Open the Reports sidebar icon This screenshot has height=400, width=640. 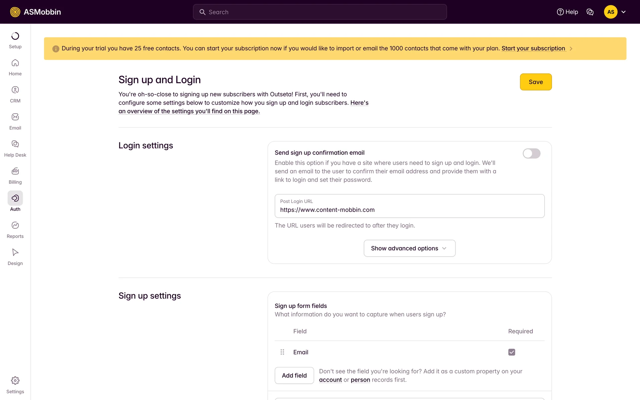pyautogui.click(x=15, y=225)
